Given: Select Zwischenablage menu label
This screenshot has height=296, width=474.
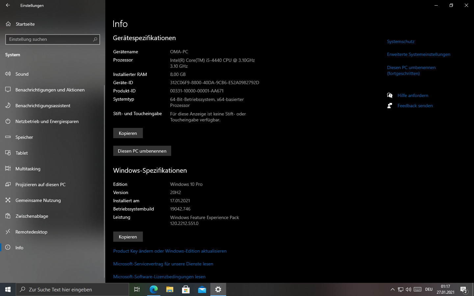Looking at the screenshot, I should click(32, 216).
